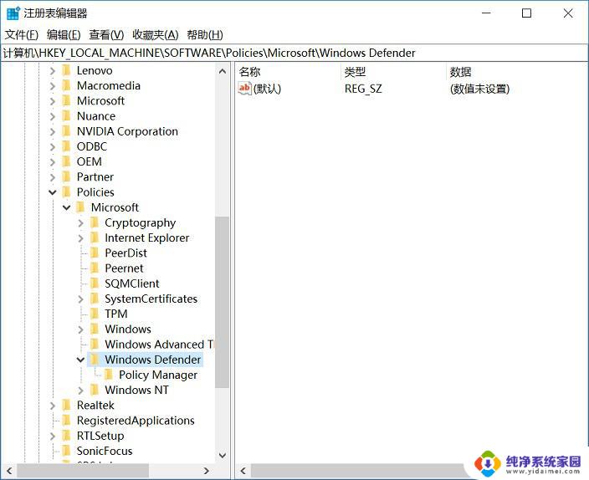Image resolution: width=589 pixels, height=480 pixels.
Task: Click the REG_SZ type cell
Action: tap(363, 89)
